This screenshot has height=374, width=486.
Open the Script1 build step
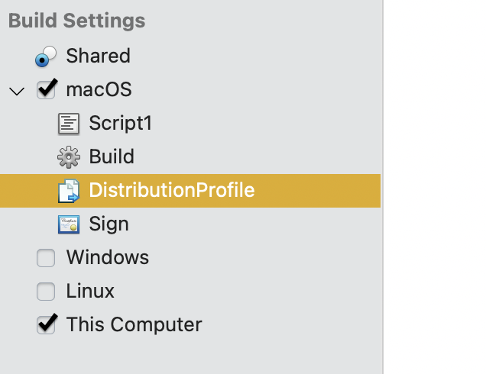tap(120, 124)
